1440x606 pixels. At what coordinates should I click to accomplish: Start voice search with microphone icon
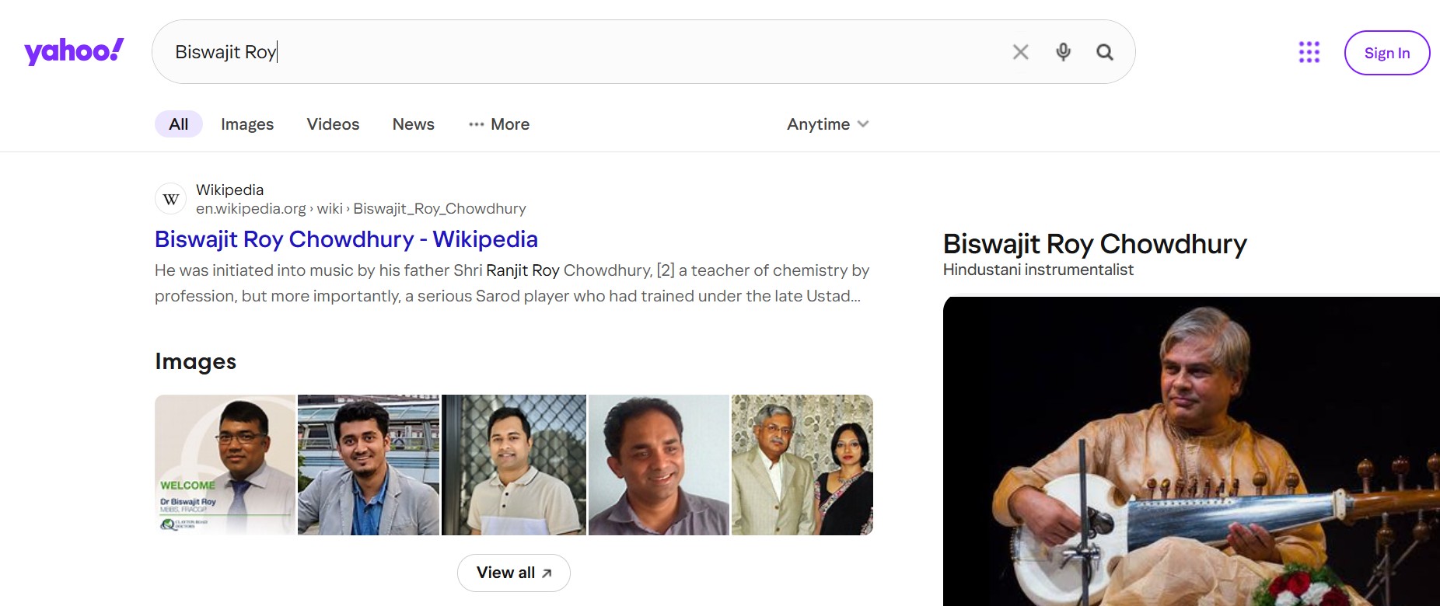coord(1063,52)
